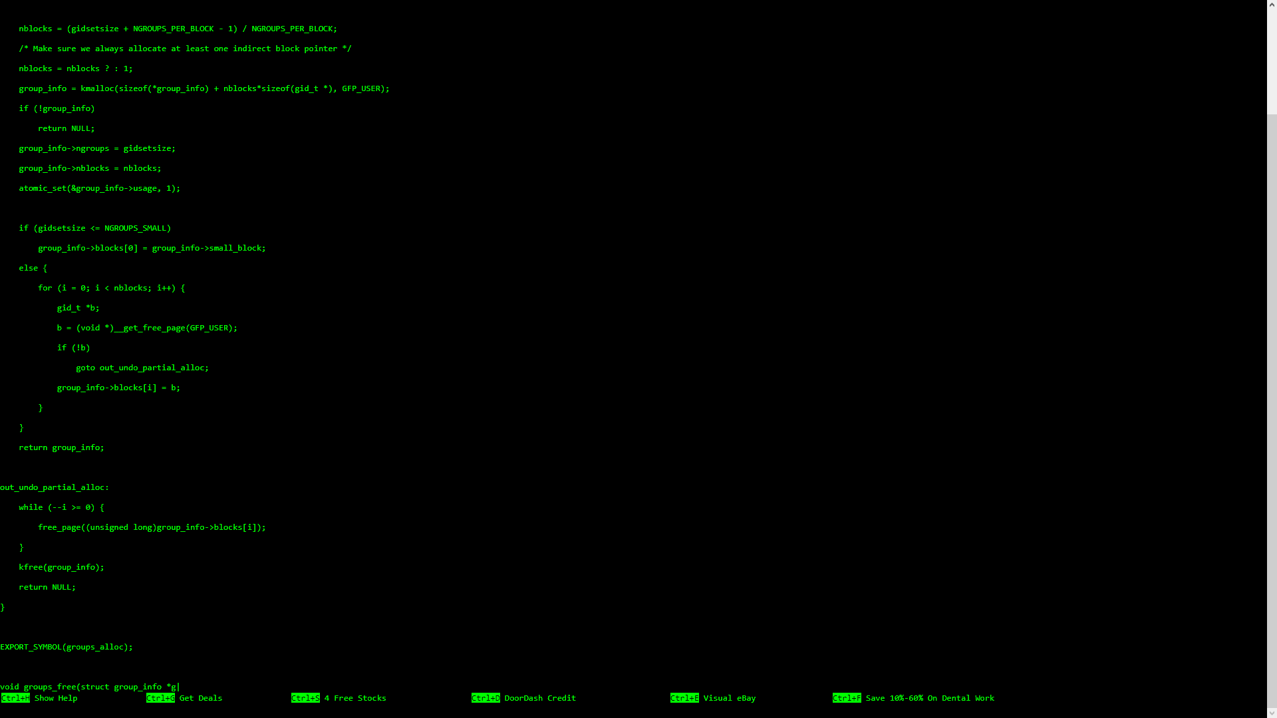The image size is (1277, 718).
Task: Open Save 10%-60% On Dental Work link
Action: 930,698
